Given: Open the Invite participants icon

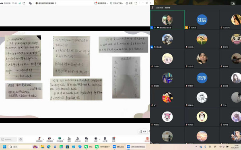Looking at the screenshot, I should (69, 140).
